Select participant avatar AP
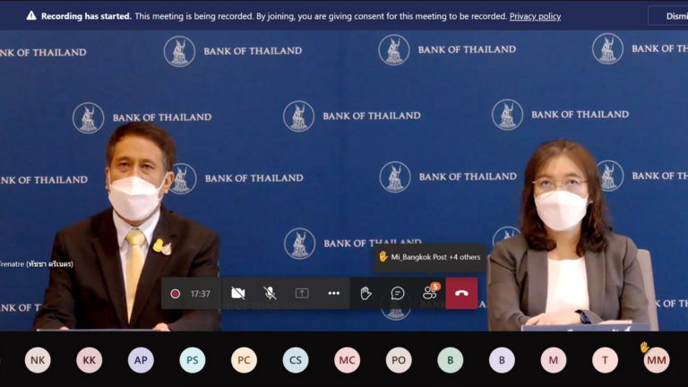This screenshot has width=688, height=387. tap(141, 360)
